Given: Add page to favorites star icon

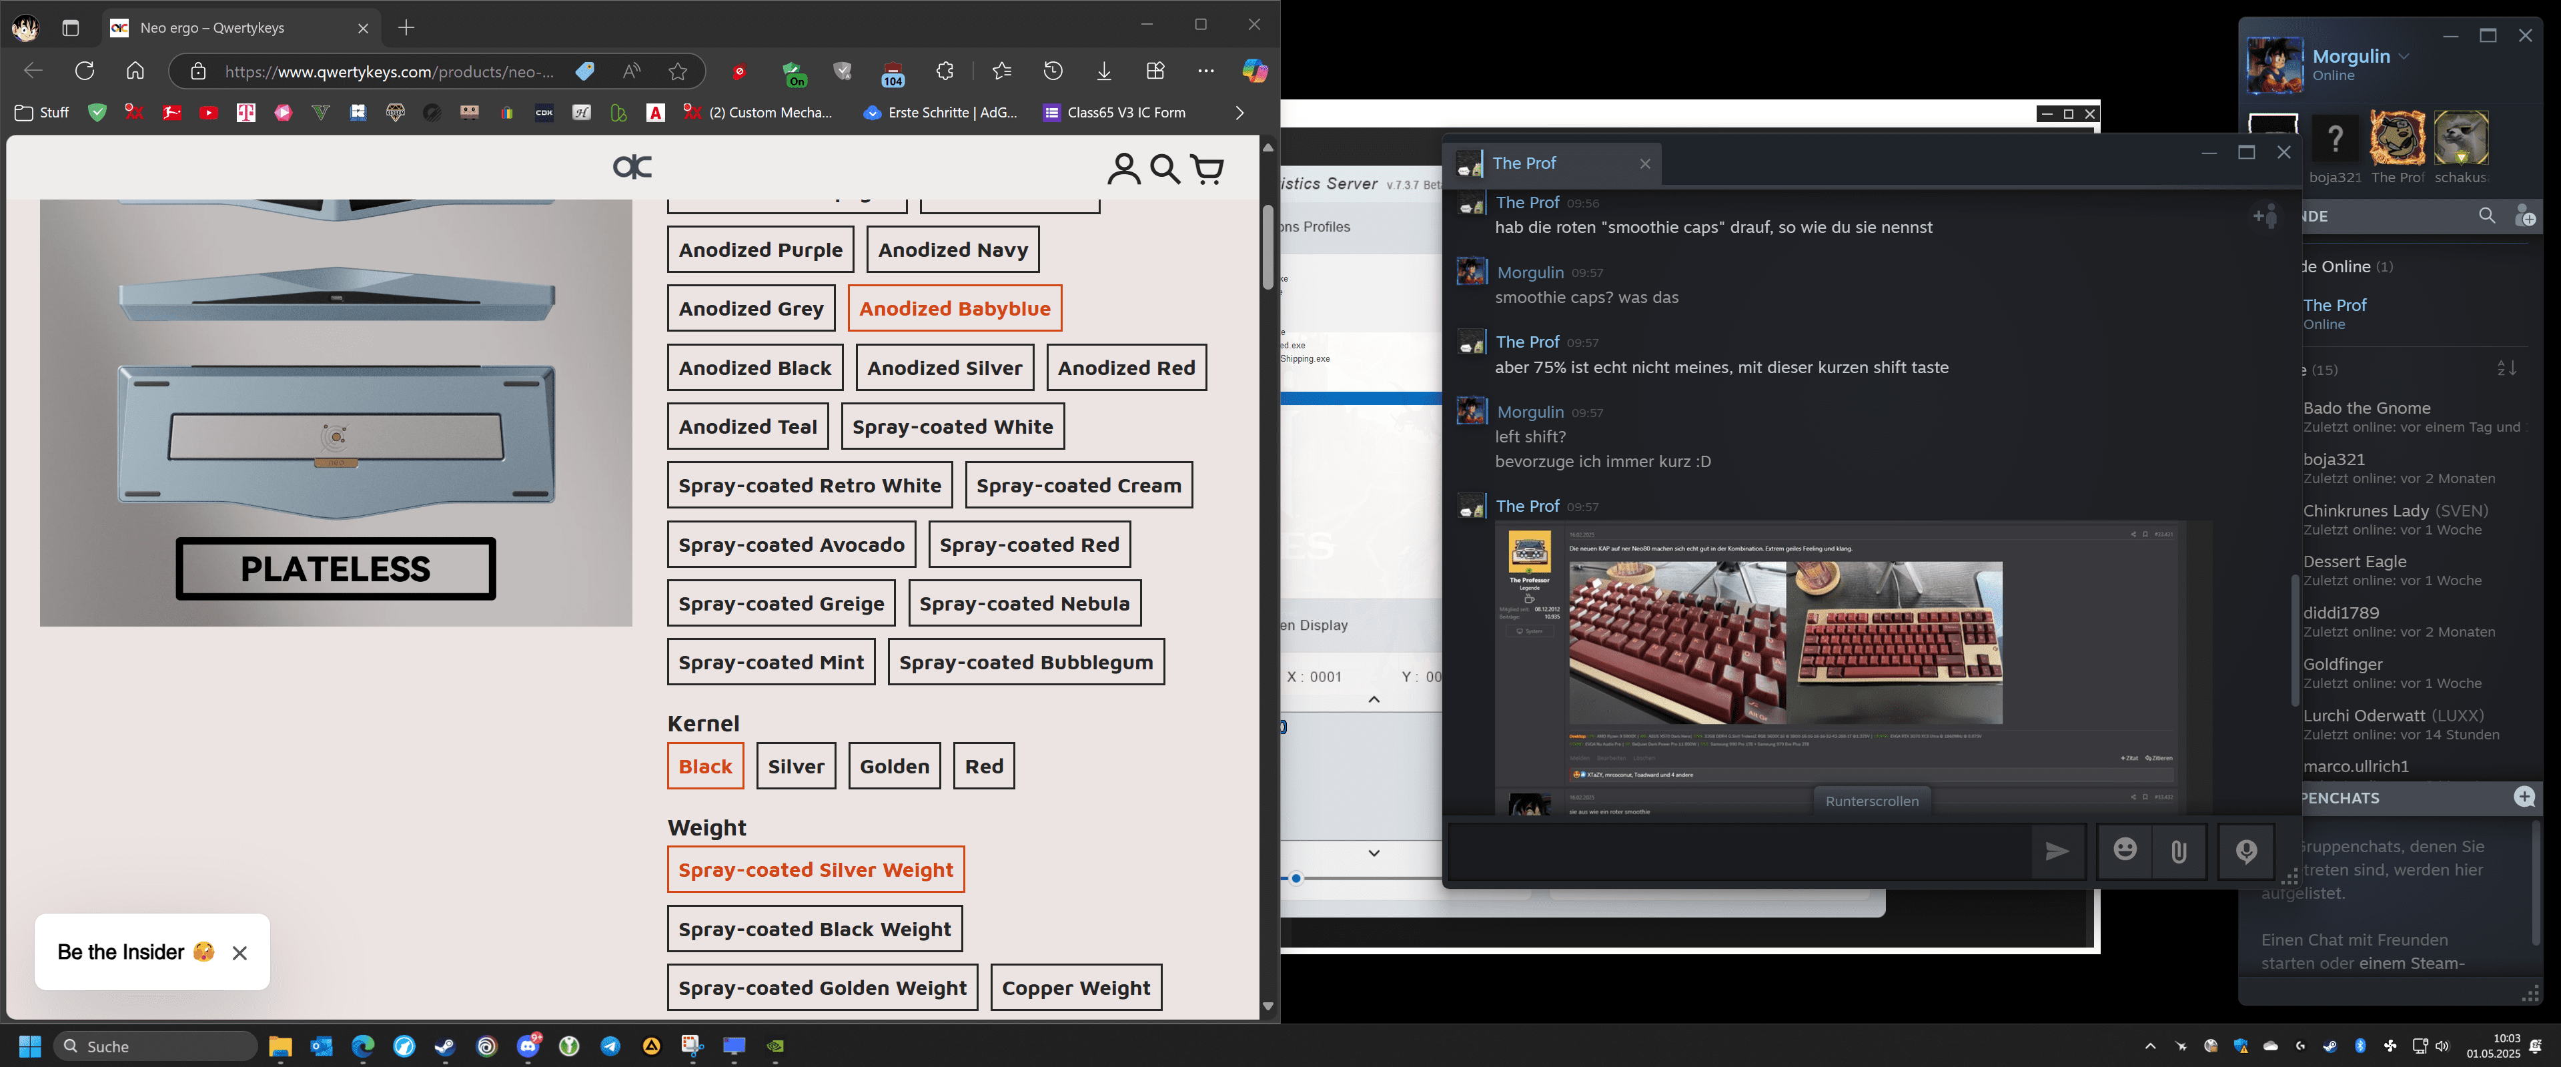Looking at the screenshot, I should (x=678, y=71).
